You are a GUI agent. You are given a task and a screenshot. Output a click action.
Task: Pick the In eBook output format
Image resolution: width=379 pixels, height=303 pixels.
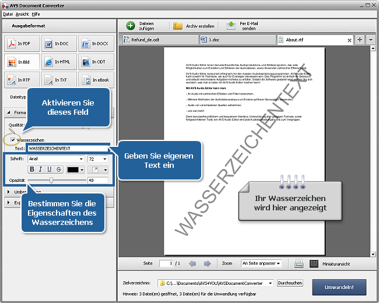point(96,80)
